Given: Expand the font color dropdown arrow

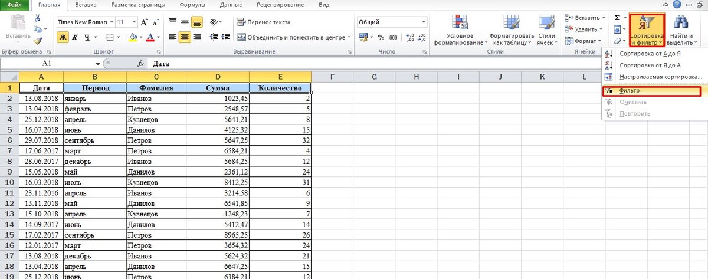Looking at the screenshot, I should tap(159, 37).
